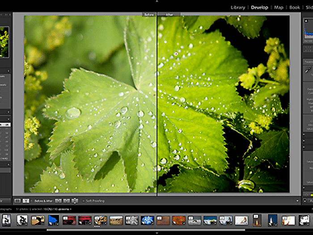
Task: Collapse the filmstrip using bottom arrow
Action: tap(156, 233)
